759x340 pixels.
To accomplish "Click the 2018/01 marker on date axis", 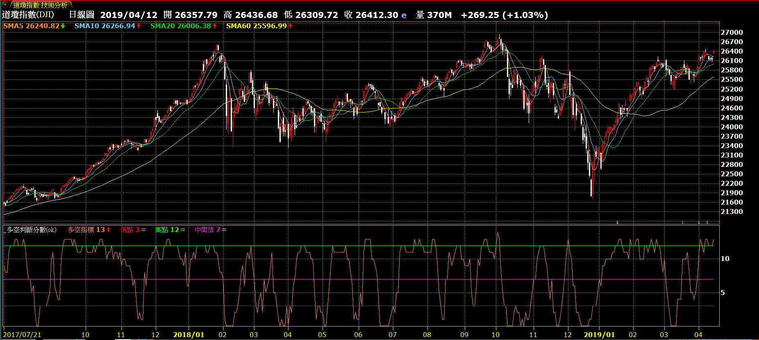I will point(189,335).
